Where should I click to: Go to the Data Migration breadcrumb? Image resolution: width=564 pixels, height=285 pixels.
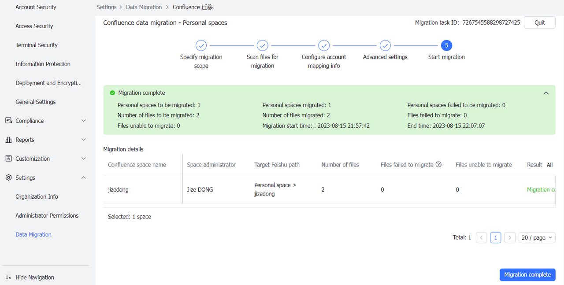tap(144, 7)
